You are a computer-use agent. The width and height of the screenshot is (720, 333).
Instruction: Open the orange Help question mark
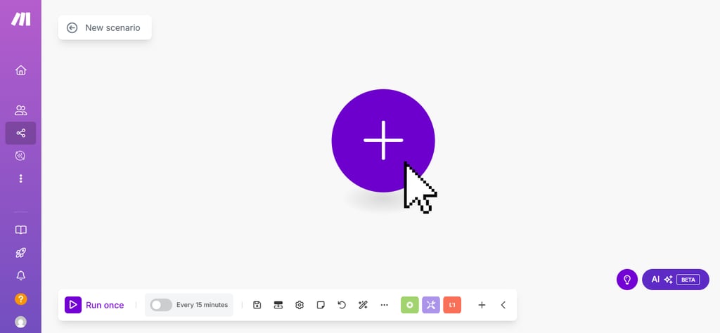[20, 299]
